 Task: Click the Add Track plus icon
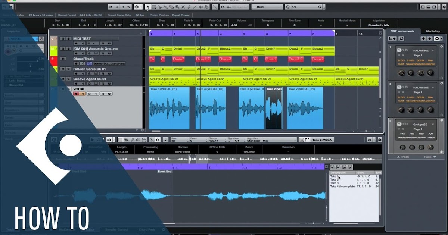(141, 33)
